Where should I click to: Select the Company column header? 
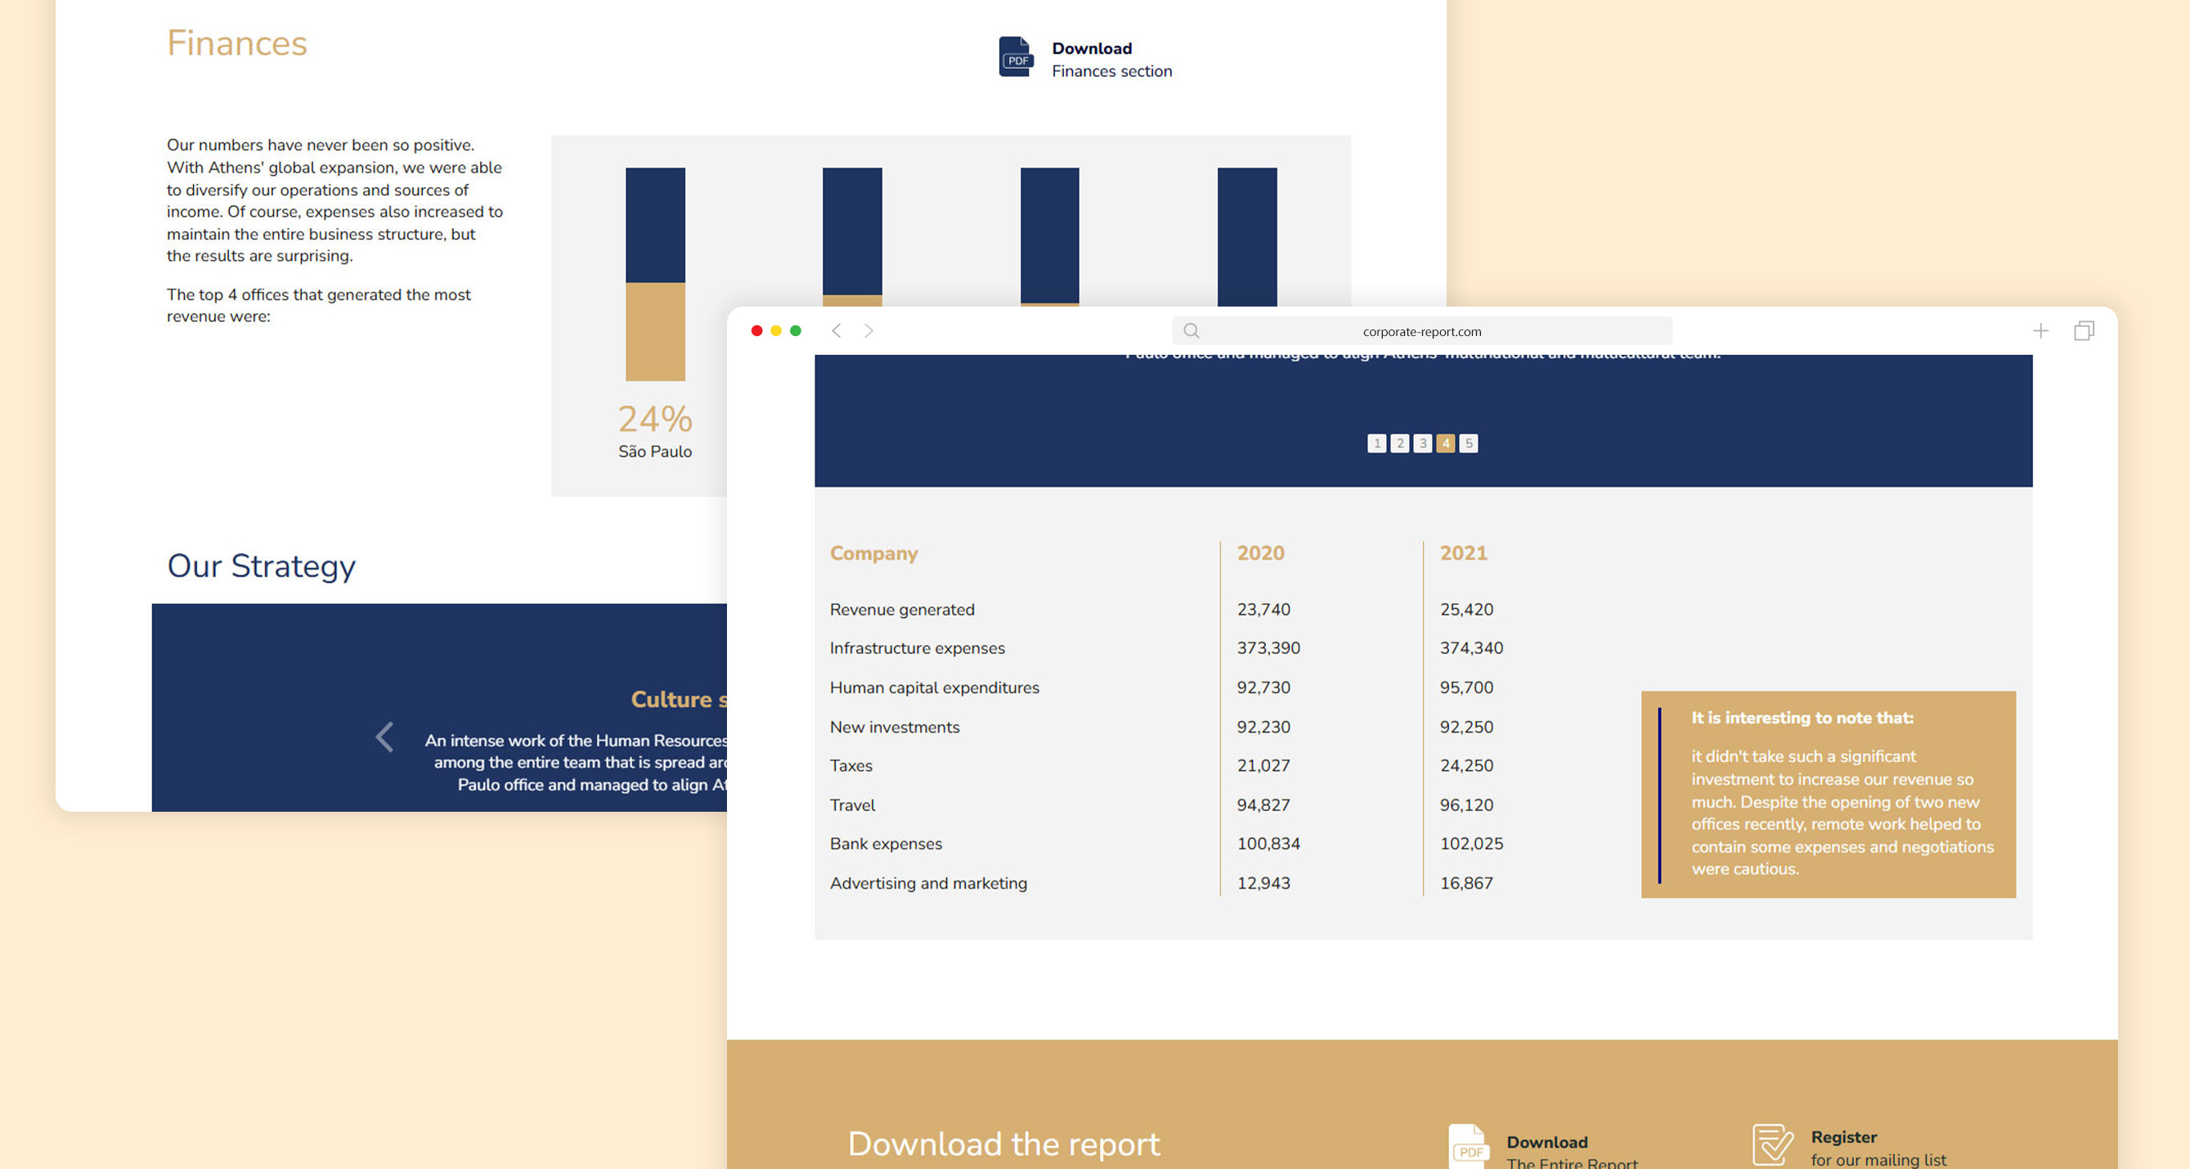coord(873,553)
